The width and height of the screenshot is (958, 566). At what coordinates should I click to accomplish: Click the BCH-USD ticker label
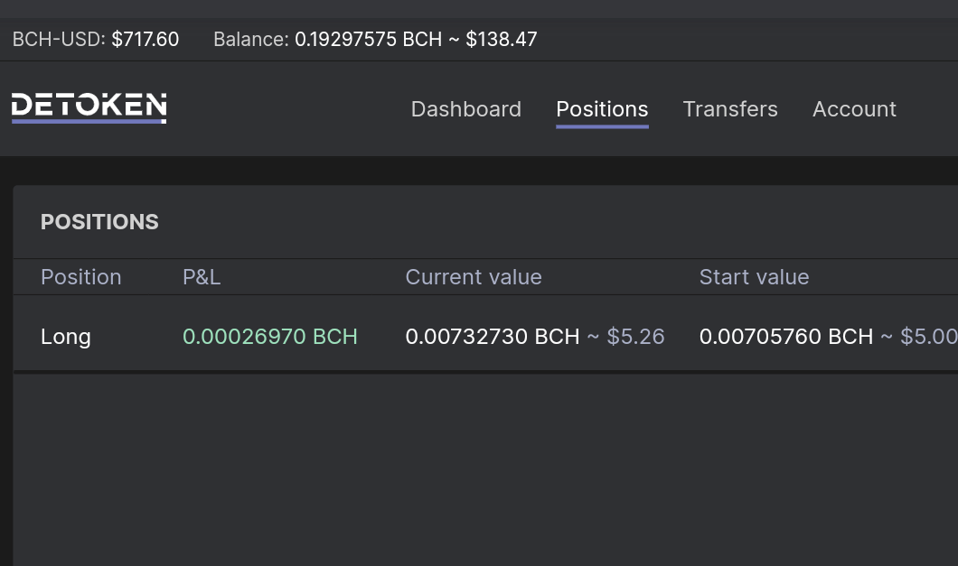pyautogui.click(x=59, y=40)
